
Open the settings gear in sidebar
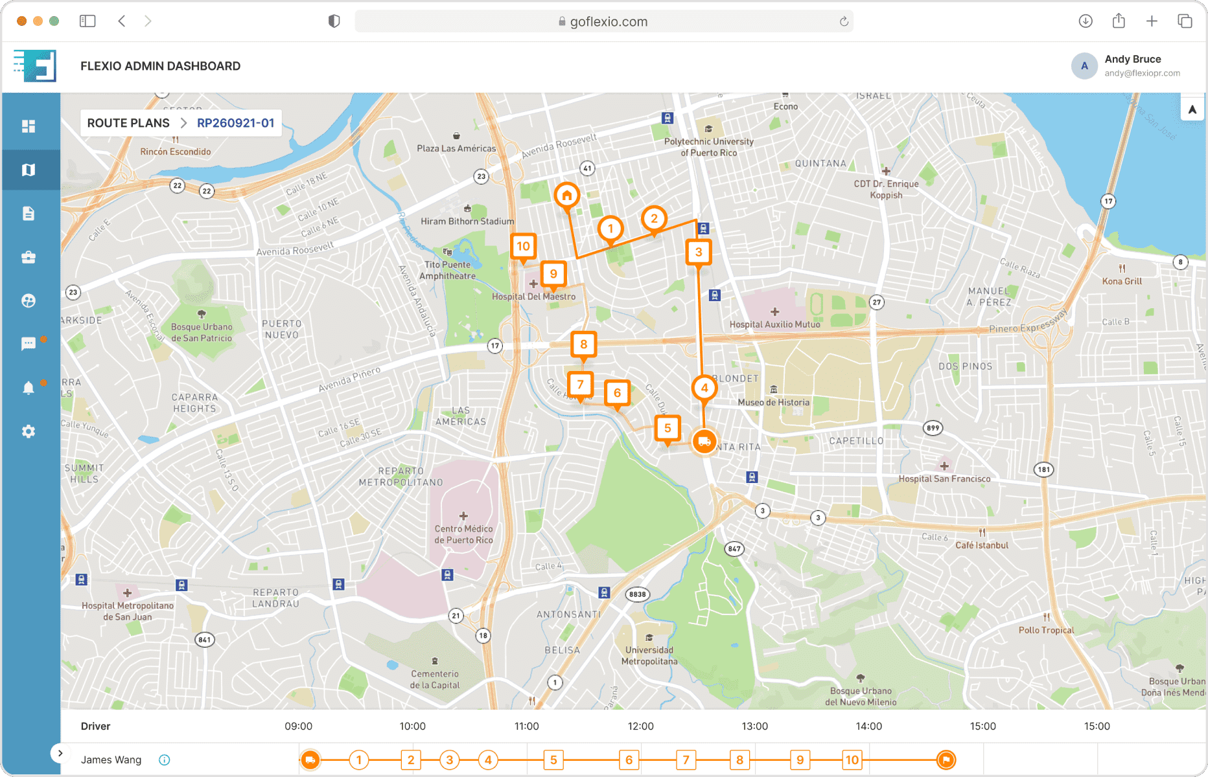[29, 431]
